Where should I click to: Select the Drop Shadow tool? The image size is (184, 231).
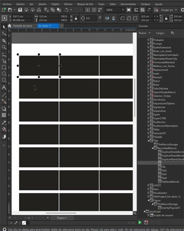coord(4,109)
